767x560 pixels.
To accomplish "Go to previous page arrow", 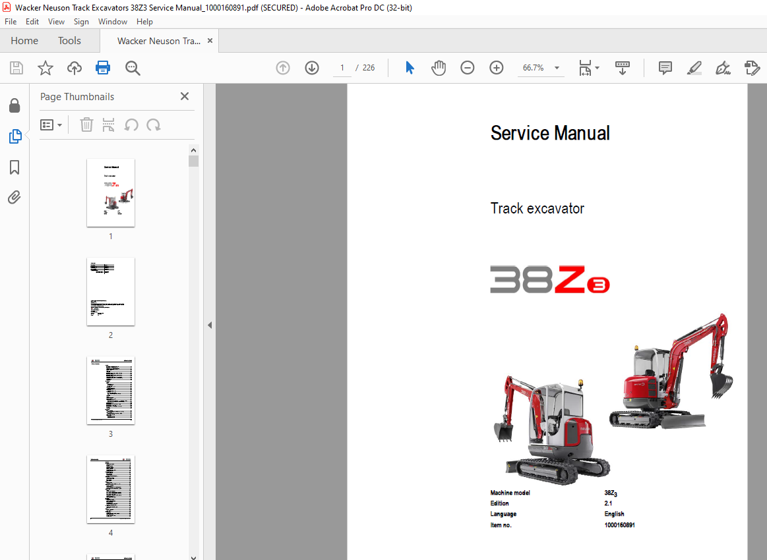I will pyautogui.click(x=283, y=68).
